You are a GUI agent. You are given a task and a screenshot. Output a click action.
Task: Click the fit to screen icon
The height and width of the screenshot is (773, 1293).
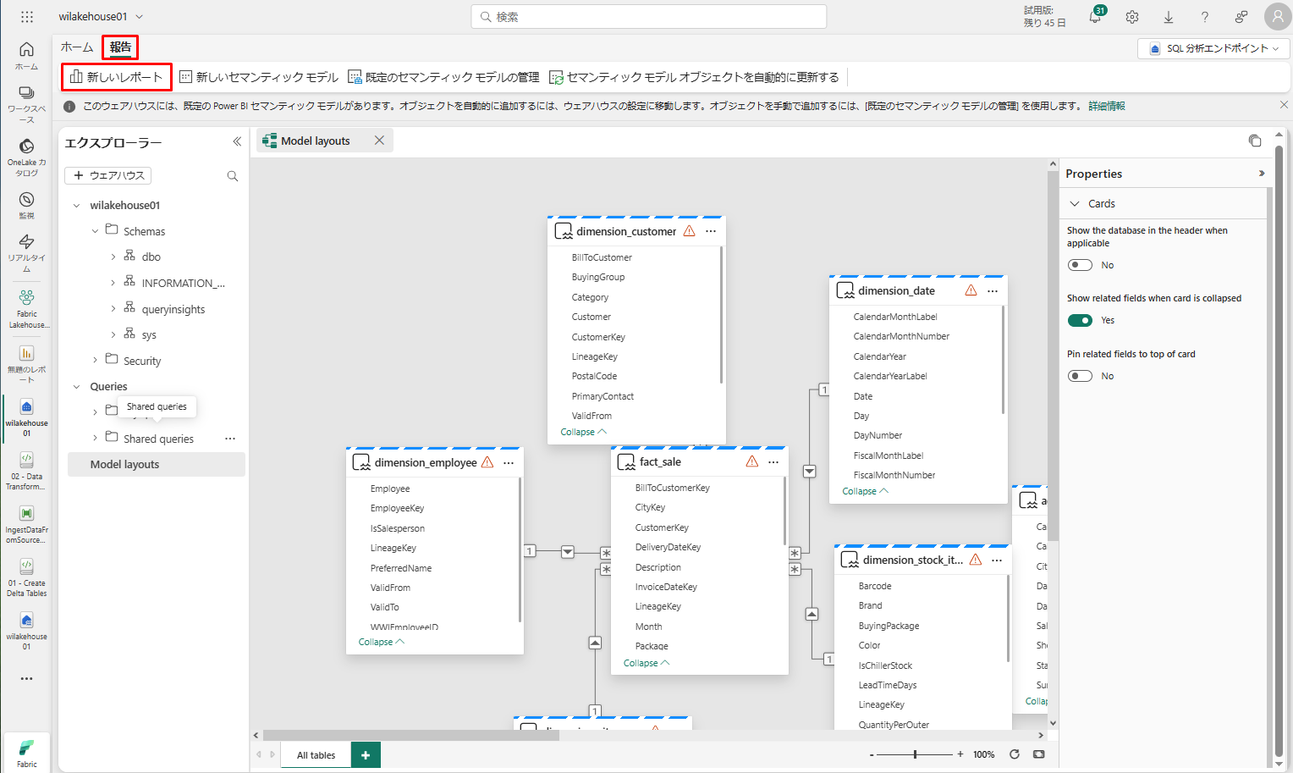[1039, 754]
